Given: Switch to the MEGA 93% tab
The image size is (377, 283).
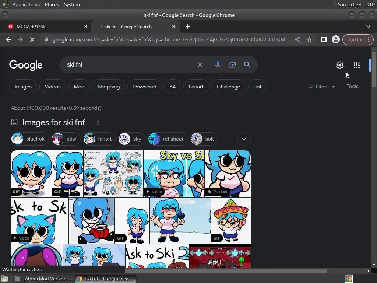Looking at the screenshot, I should pos(46,27).
